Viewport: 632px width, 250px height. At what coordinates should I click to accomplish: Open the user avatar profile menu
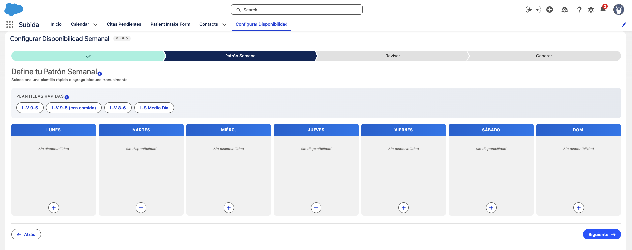[619, 10]
